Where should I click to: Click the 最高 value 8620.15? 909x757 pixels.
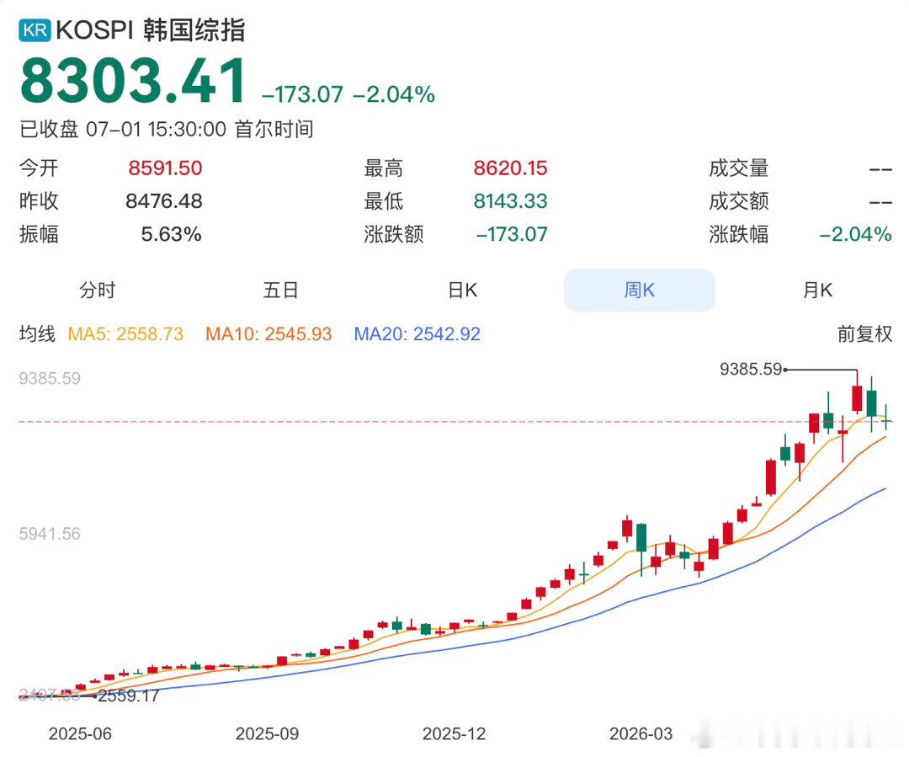tap(510, 168)
